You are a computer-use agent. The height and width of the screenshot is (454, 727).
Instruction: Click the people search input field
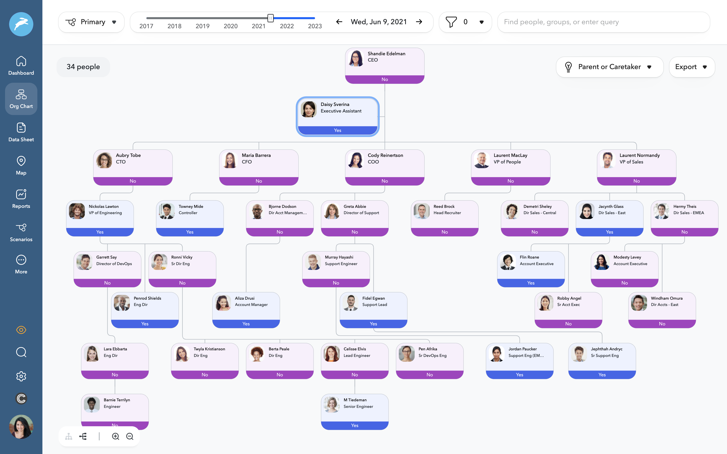604,22
